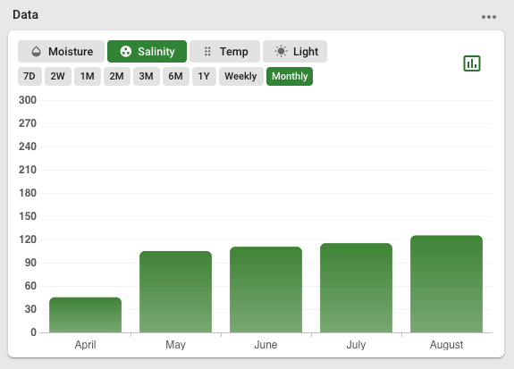Switch to the Moisture tab
Viewport: 514px width, 369px height.
coord(62,52)
